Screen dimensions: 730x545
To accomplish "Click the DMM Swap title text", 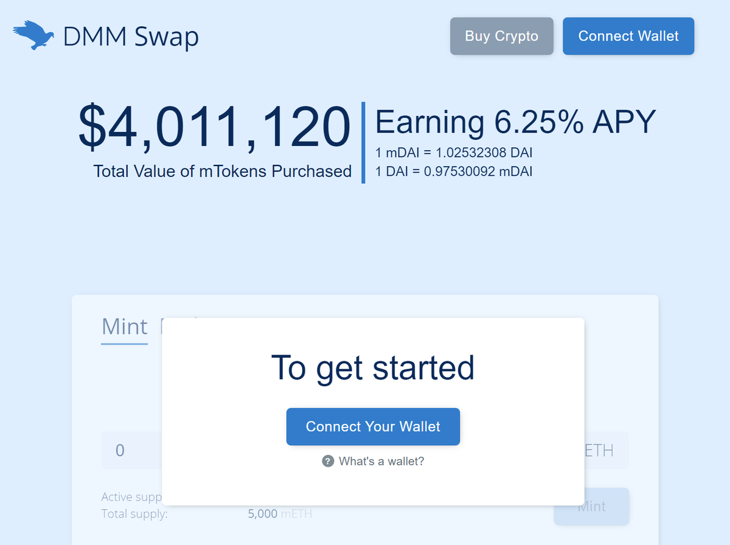I will click(x=131, y=36).
